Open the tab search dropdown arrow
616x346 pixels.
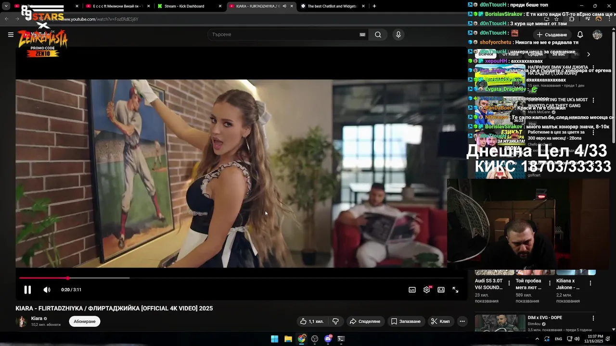pyautogui.click(x=6, y=6)
